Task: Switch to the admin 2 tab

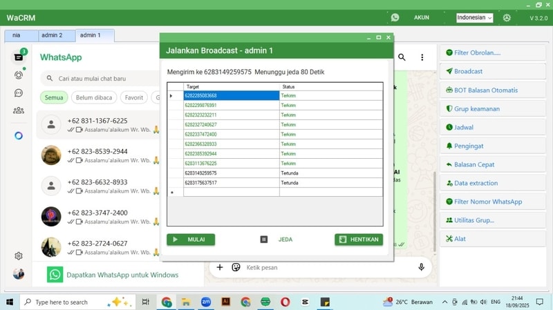Action: 57,36
